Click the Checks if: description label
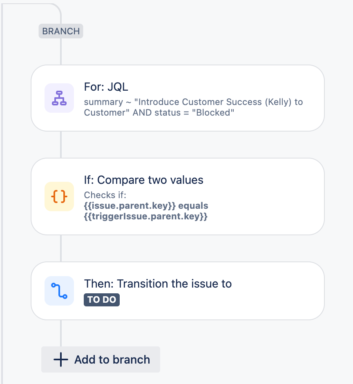 (106, 195)
